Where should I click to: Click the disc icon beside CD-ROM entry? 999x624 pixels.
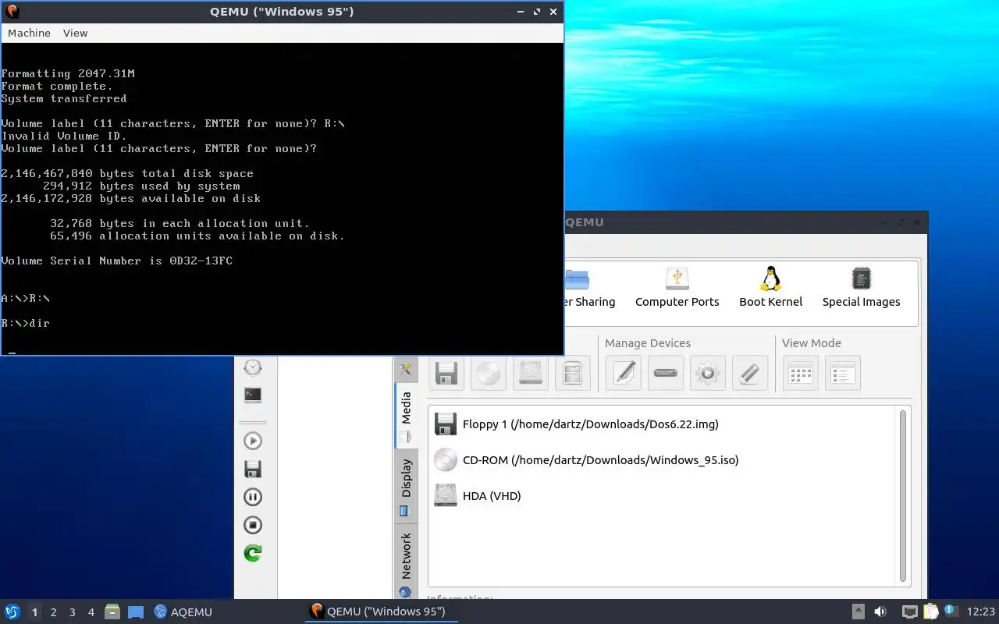pos(446,460)
